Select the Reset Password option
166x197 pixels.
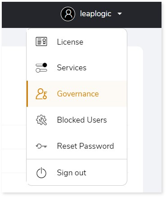[x=77, y=146]
